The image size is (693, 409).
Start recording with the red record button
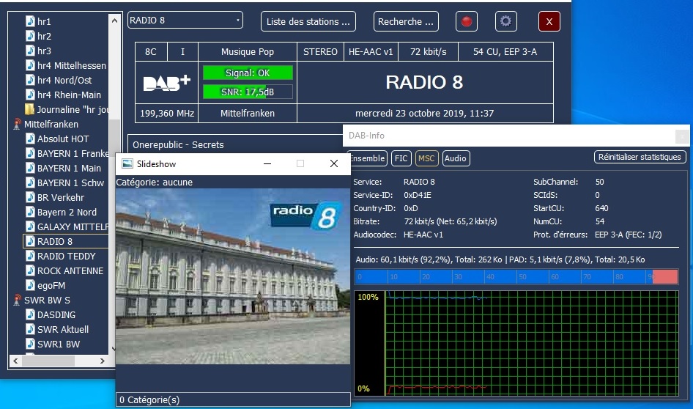point(466,21)
